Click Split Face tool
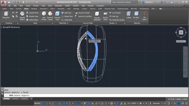 (x=66, y=13)
